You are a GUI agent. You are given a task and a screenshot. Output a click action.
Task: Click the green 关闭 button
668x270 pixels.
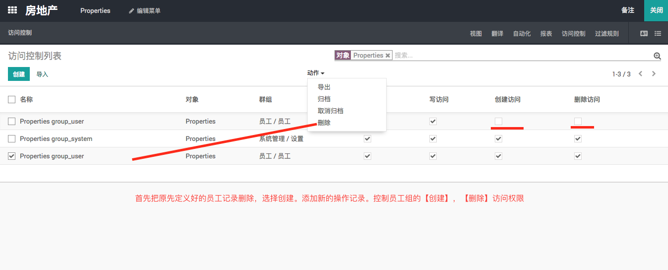point(656,10)
